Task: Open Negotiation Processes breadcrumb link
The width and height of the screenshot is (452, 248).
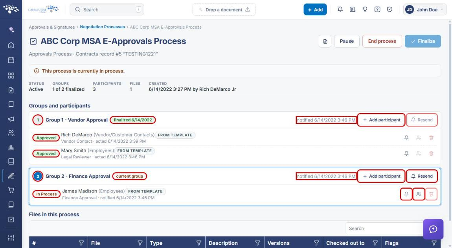Action: click(102, 27)
